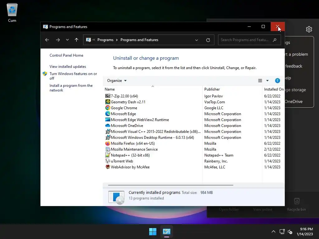Image resolution: width=319 pixels, height=239 pixels.
Task: Click the muted volume tray icon
Action: (290, 232)
